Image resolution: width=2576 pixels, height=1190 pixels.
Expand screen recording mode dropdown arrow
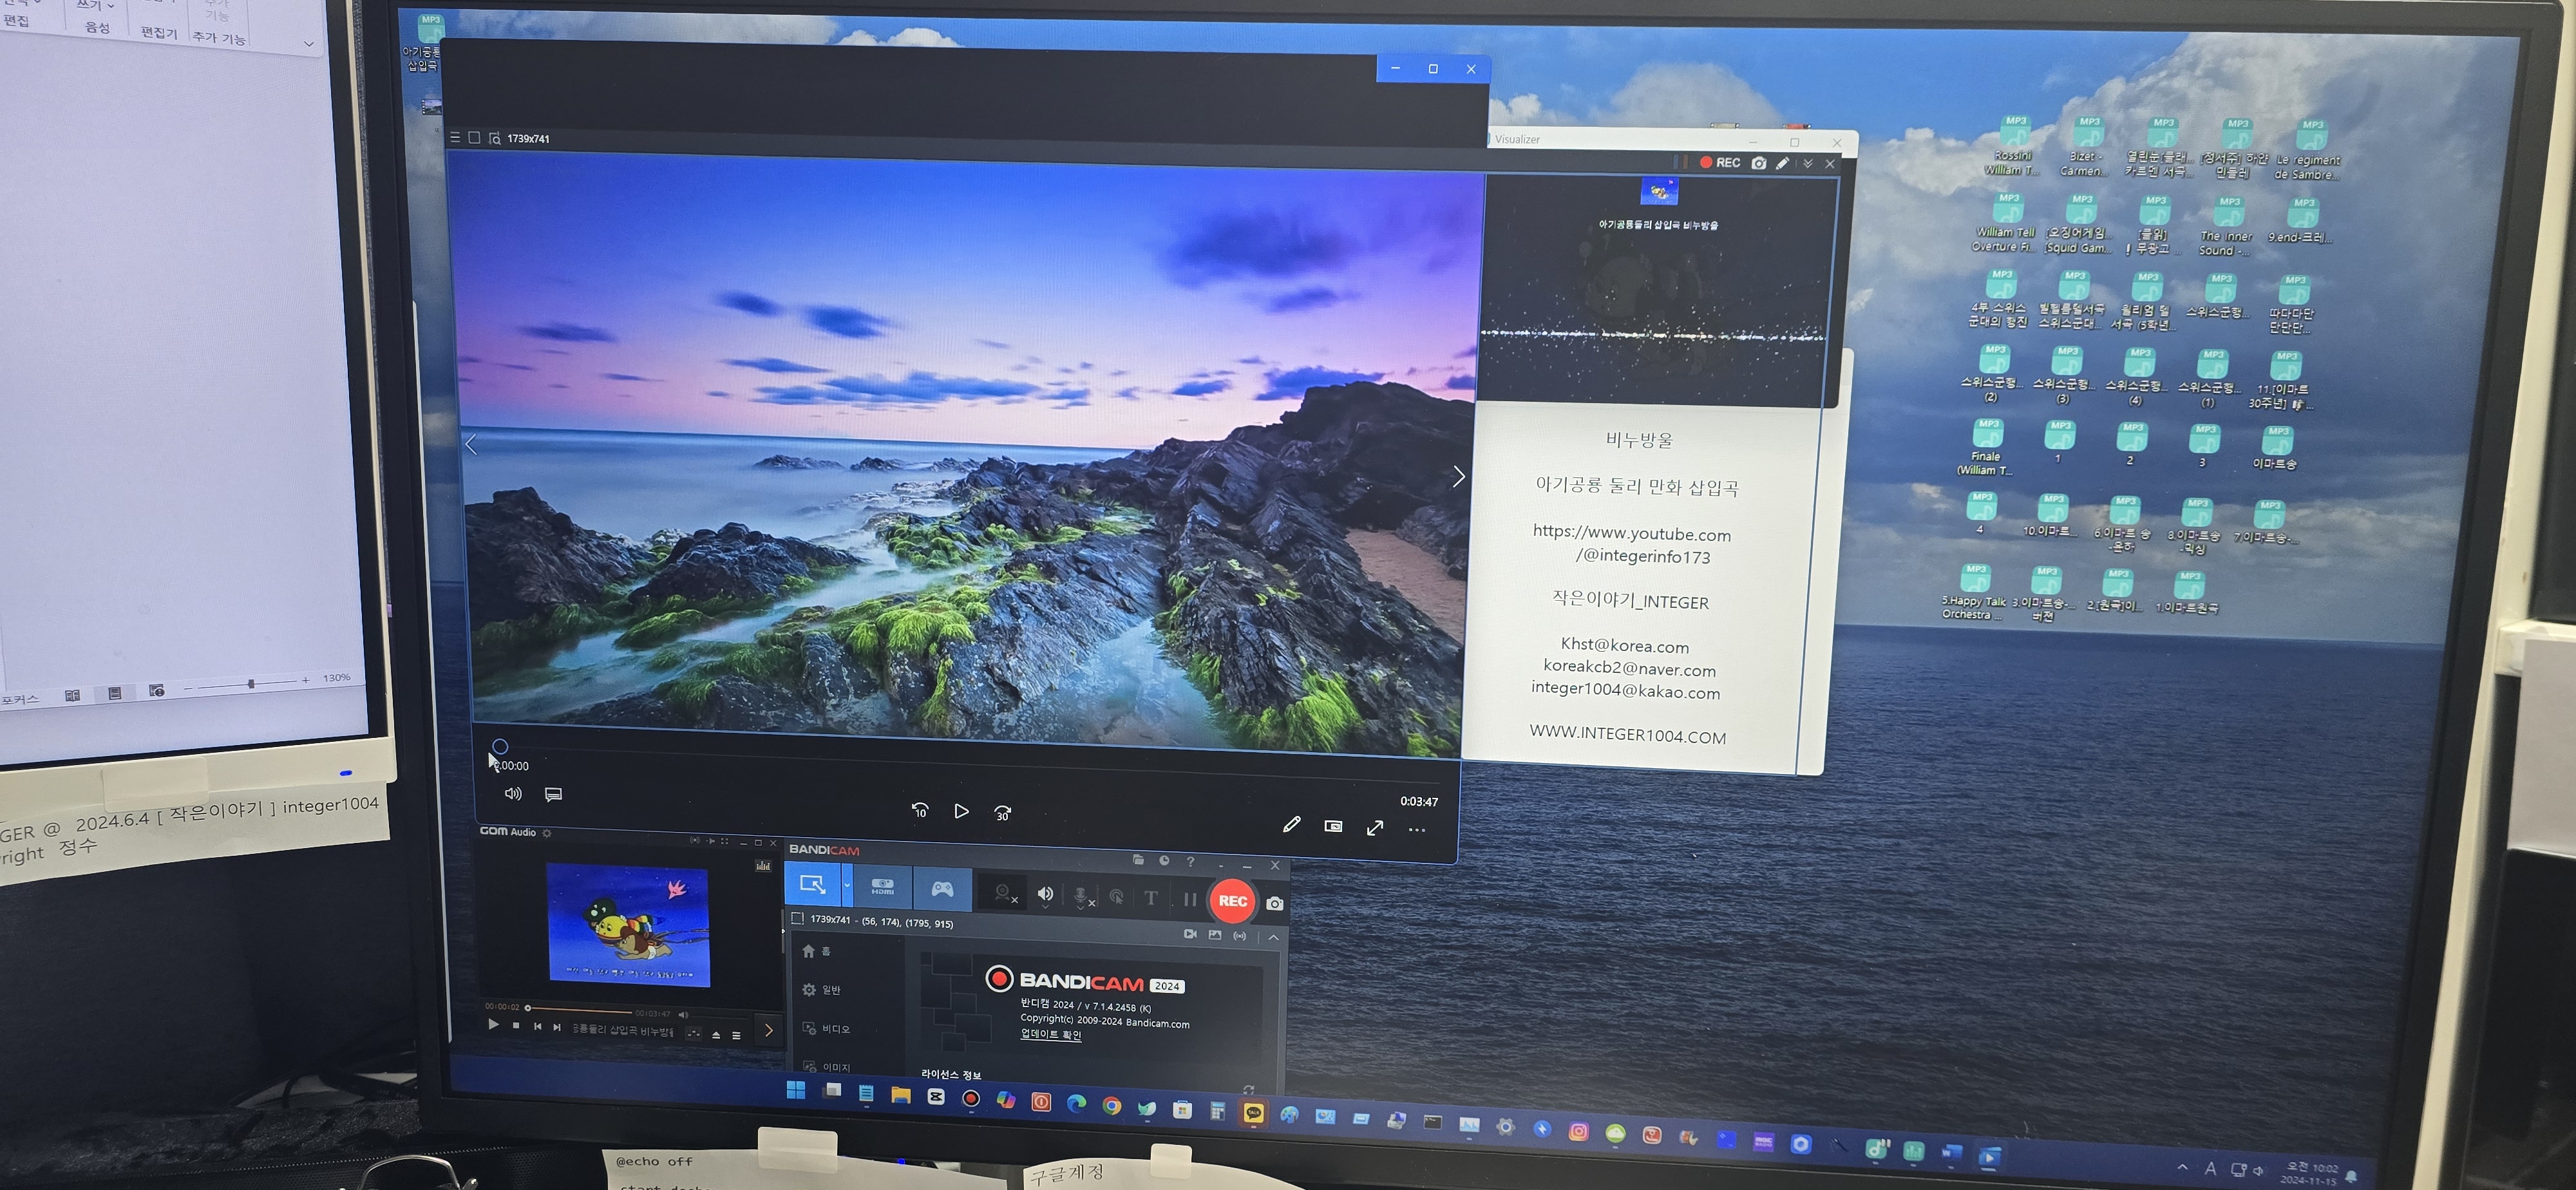(847, 886)
